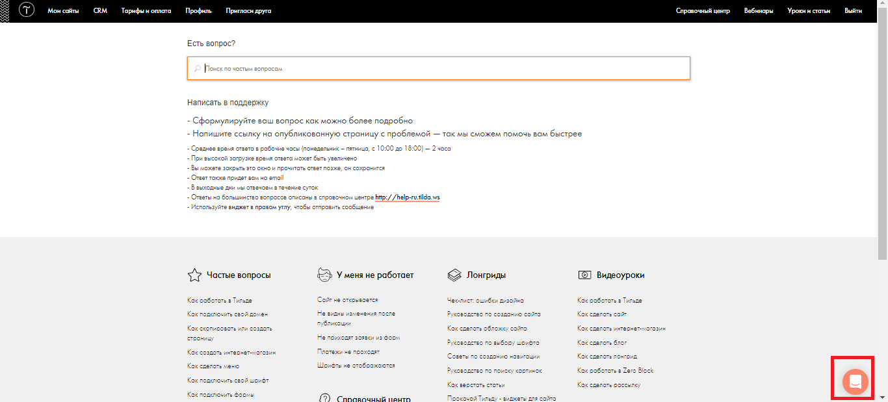Click the face icon beside У меня не работает
Viewport: 888px width, 402px height.
point(324,275)
